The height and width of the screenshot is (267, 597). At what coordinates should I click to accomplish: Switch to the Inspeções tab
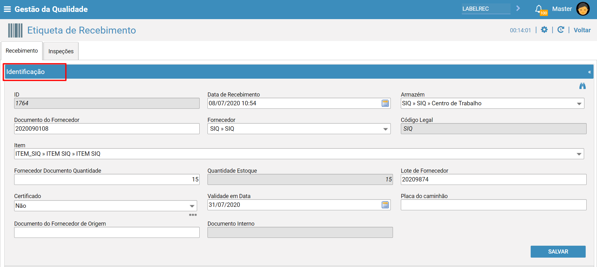coord(61,51)
